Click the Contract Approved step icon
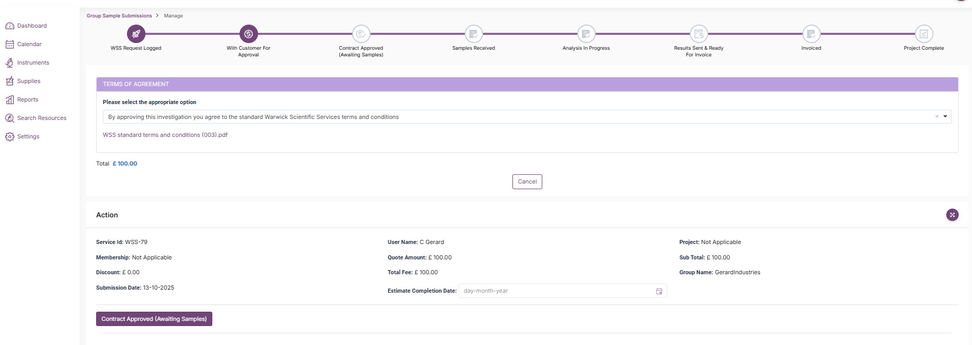This screenshot has width=972, height=345. click(361, 34)
